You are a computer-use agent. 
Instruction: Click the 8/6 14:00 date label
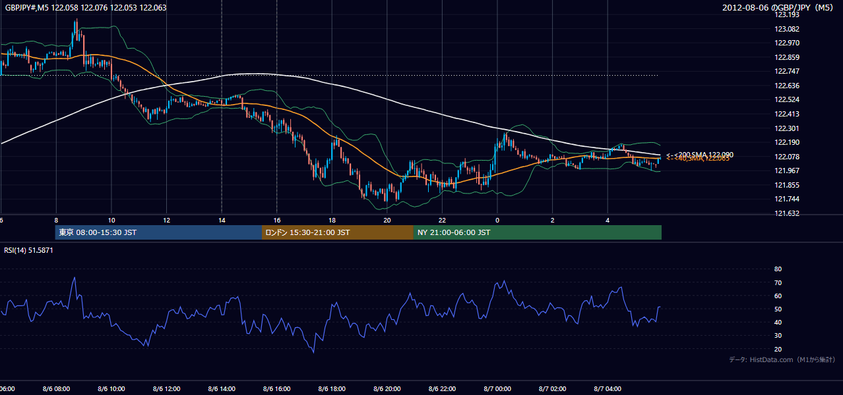click(222, 389)
